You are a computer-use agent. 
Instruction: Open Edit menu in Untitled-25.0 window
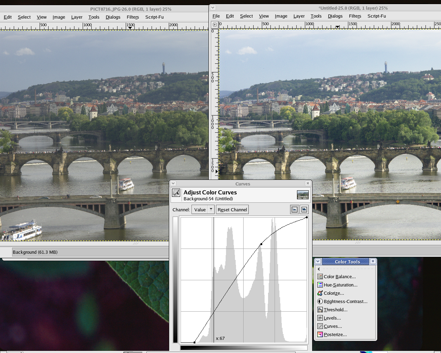point(230,16)
